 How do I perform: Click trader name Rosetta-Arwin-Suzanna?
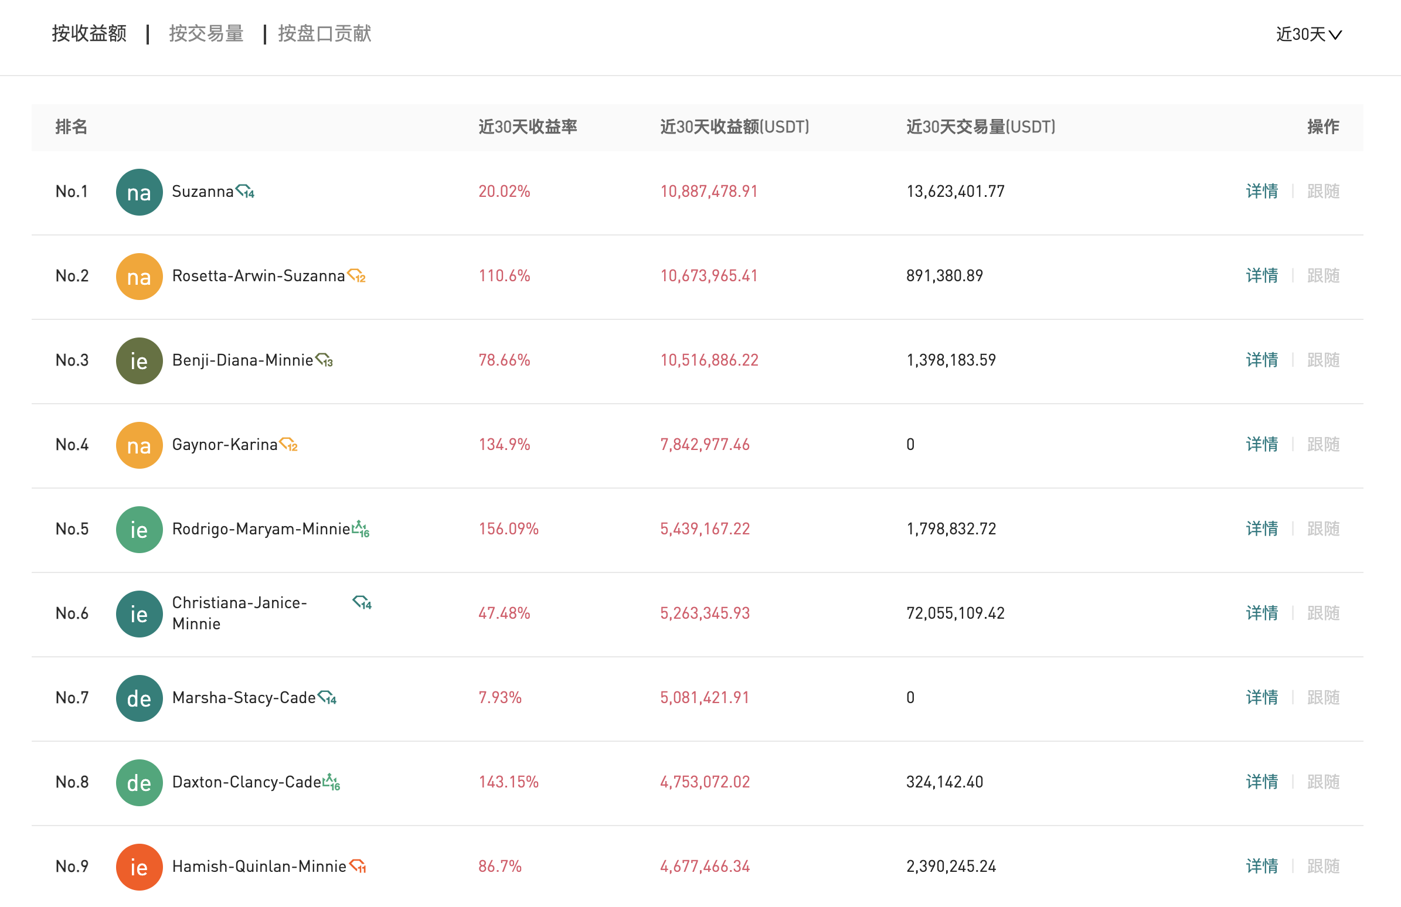[x=259, y=275]
